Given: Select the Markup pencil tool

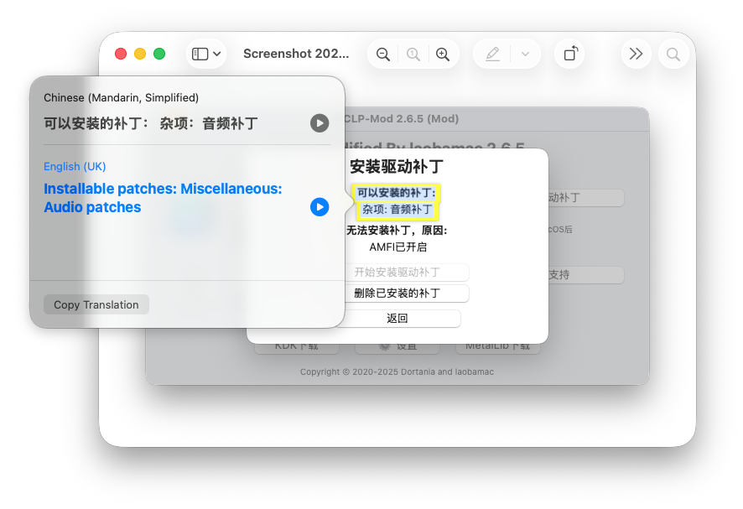Looking at the screenshot, I should pos(492,53).
